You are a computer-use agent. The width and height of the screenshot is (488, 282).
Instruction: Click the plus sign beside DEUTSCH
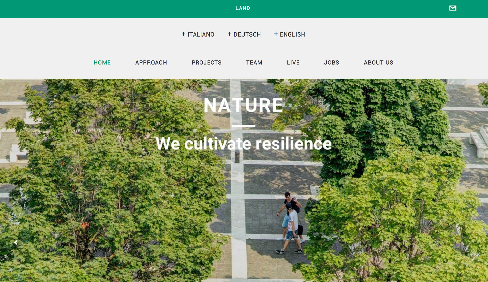tap(229, 34)
